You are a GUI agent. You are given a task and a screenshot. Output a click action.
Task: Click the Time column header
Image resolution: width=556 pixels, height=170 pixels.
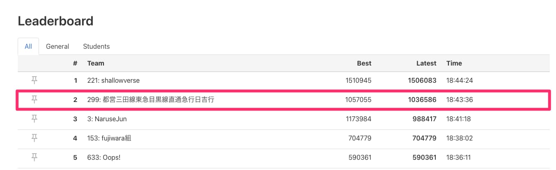point(454,63)
